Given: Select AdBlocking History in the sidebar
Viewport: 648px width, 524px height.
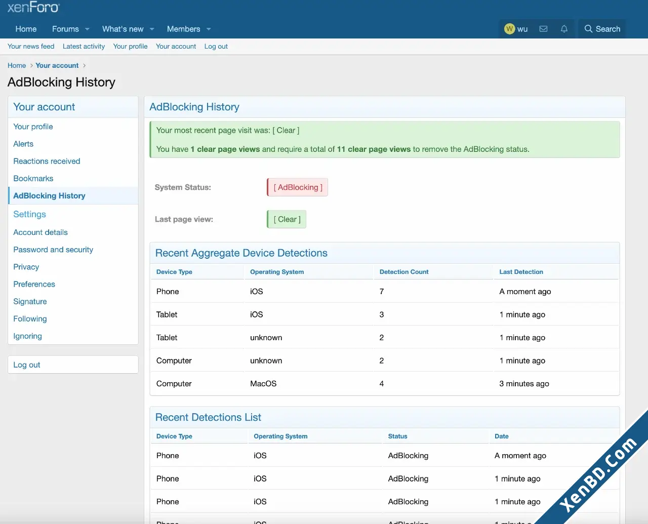Looking at the screenshot, I should click(x=73, y=195).
